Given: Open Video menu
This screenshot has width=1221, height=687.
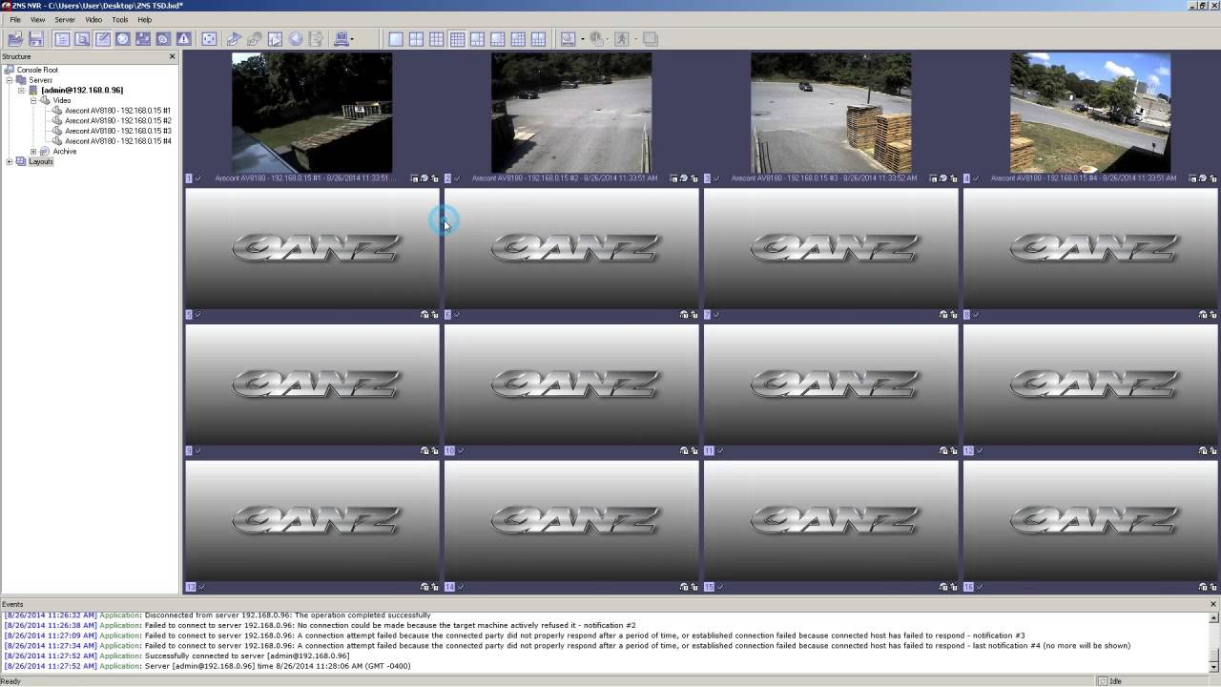Looking at the screenshot, I should pyautogui.click(x=93, y=19).
